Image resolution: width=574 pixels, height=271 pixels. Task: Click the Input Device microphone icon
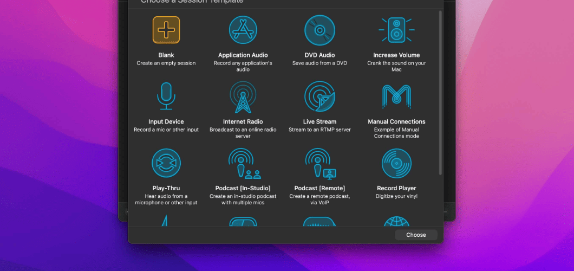click(x=166, y=96)
